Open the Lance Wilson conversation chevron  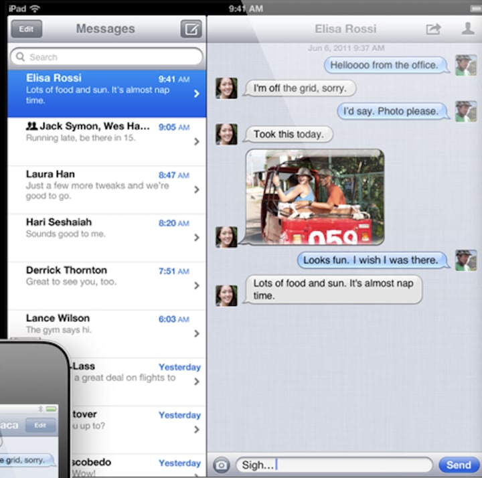197,333
